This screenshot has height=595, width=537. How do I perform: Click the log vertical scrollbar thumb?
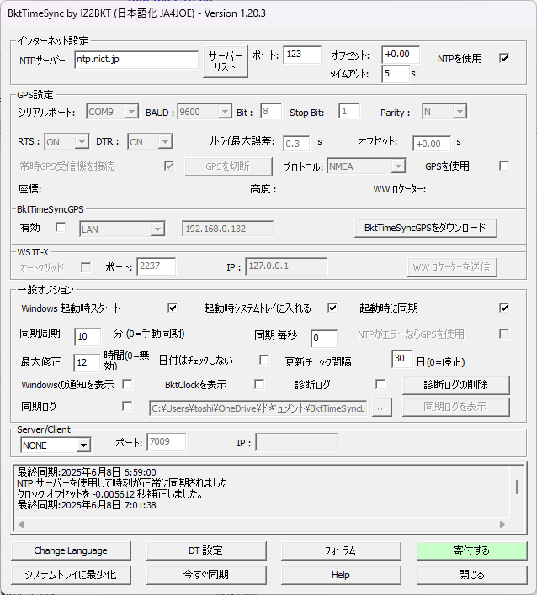pyautogui.click(x=517, y=487)
